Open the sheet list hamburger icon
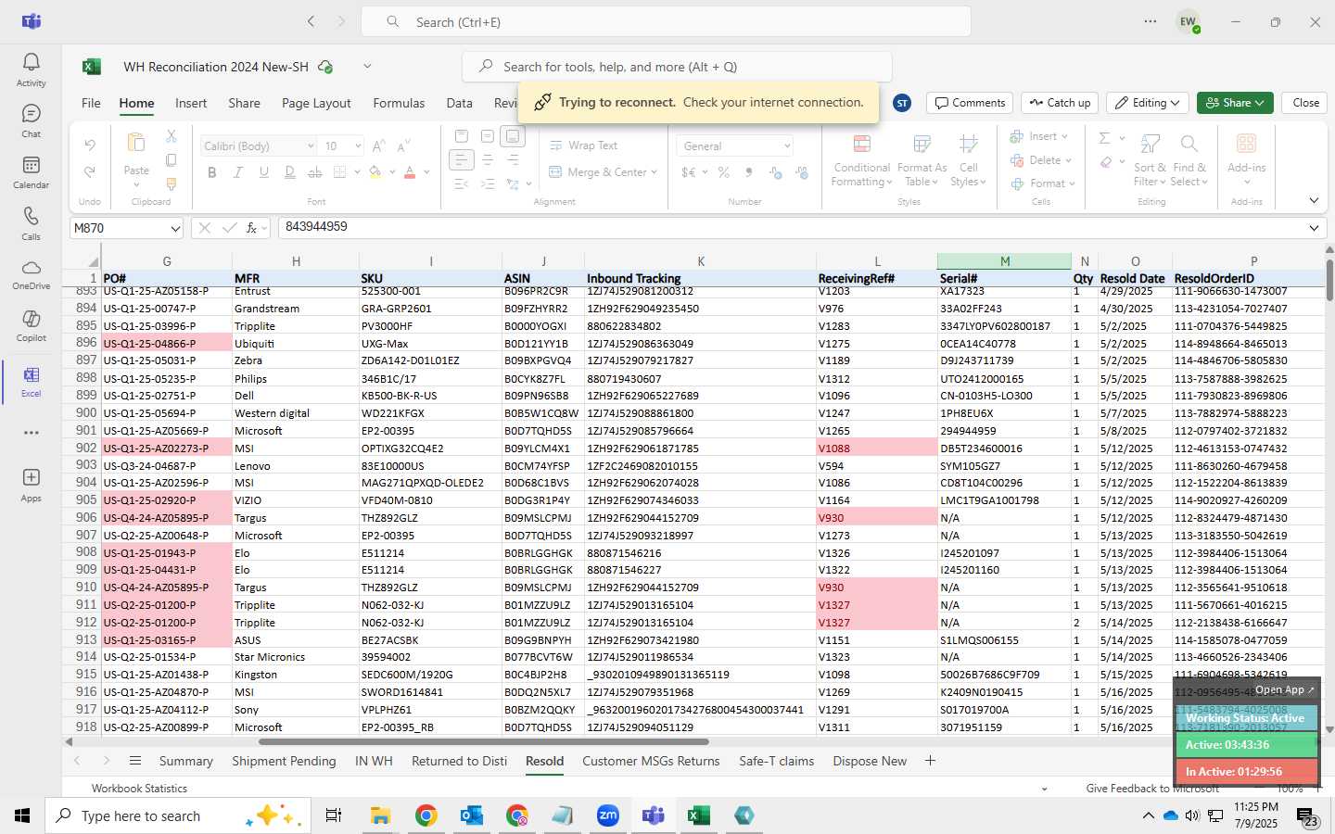Screen dimensions: 1335x834 point(135,761)
